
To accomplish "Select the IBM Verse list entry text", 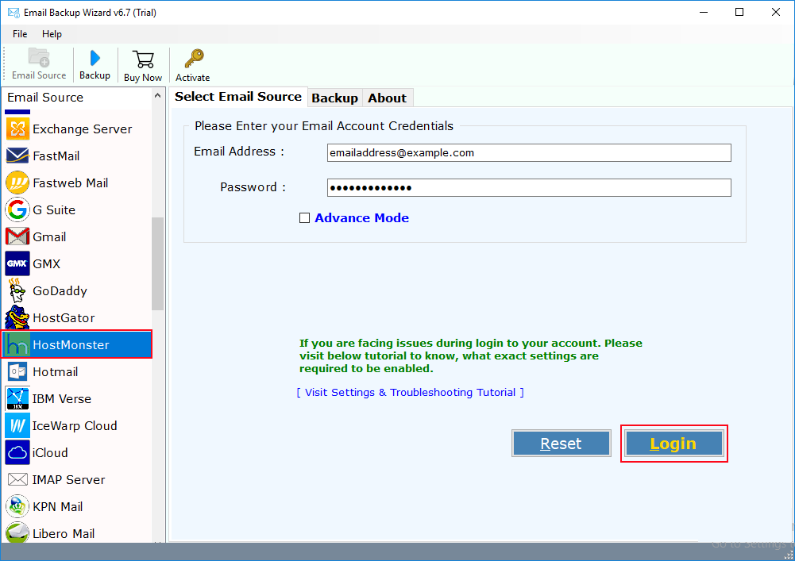I will [62, 399].
